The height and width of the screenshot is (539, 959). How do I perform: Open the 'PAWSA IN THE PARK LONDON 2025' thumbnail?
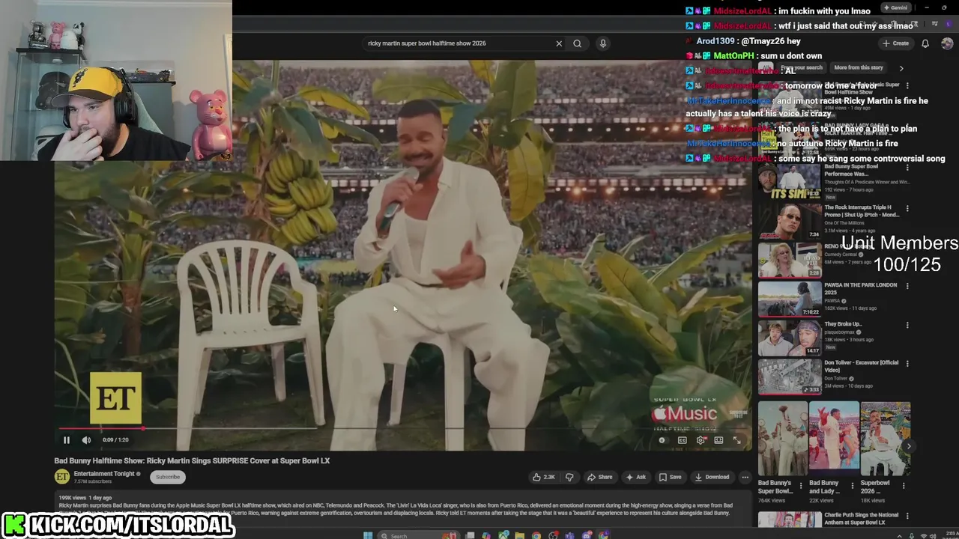(x=790, y=299)
